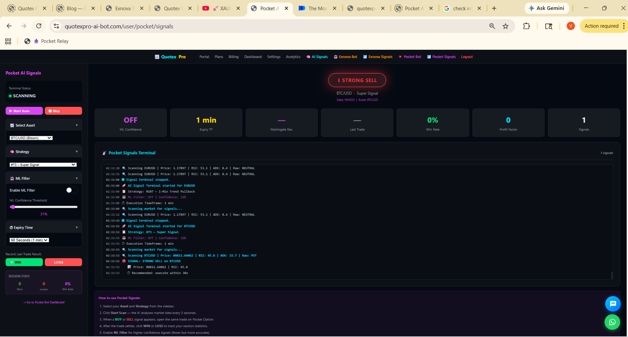The height and width of the screenshot is (337, 628).
Task: Switch to the 'check in' Google tab
Action: tap(462, 8)
